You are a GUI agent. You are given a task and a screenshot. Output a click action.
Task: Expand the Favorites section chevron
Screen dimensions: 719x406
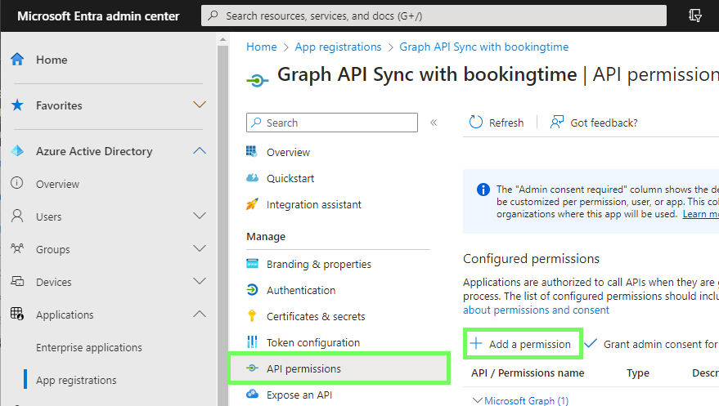point(200,105)
